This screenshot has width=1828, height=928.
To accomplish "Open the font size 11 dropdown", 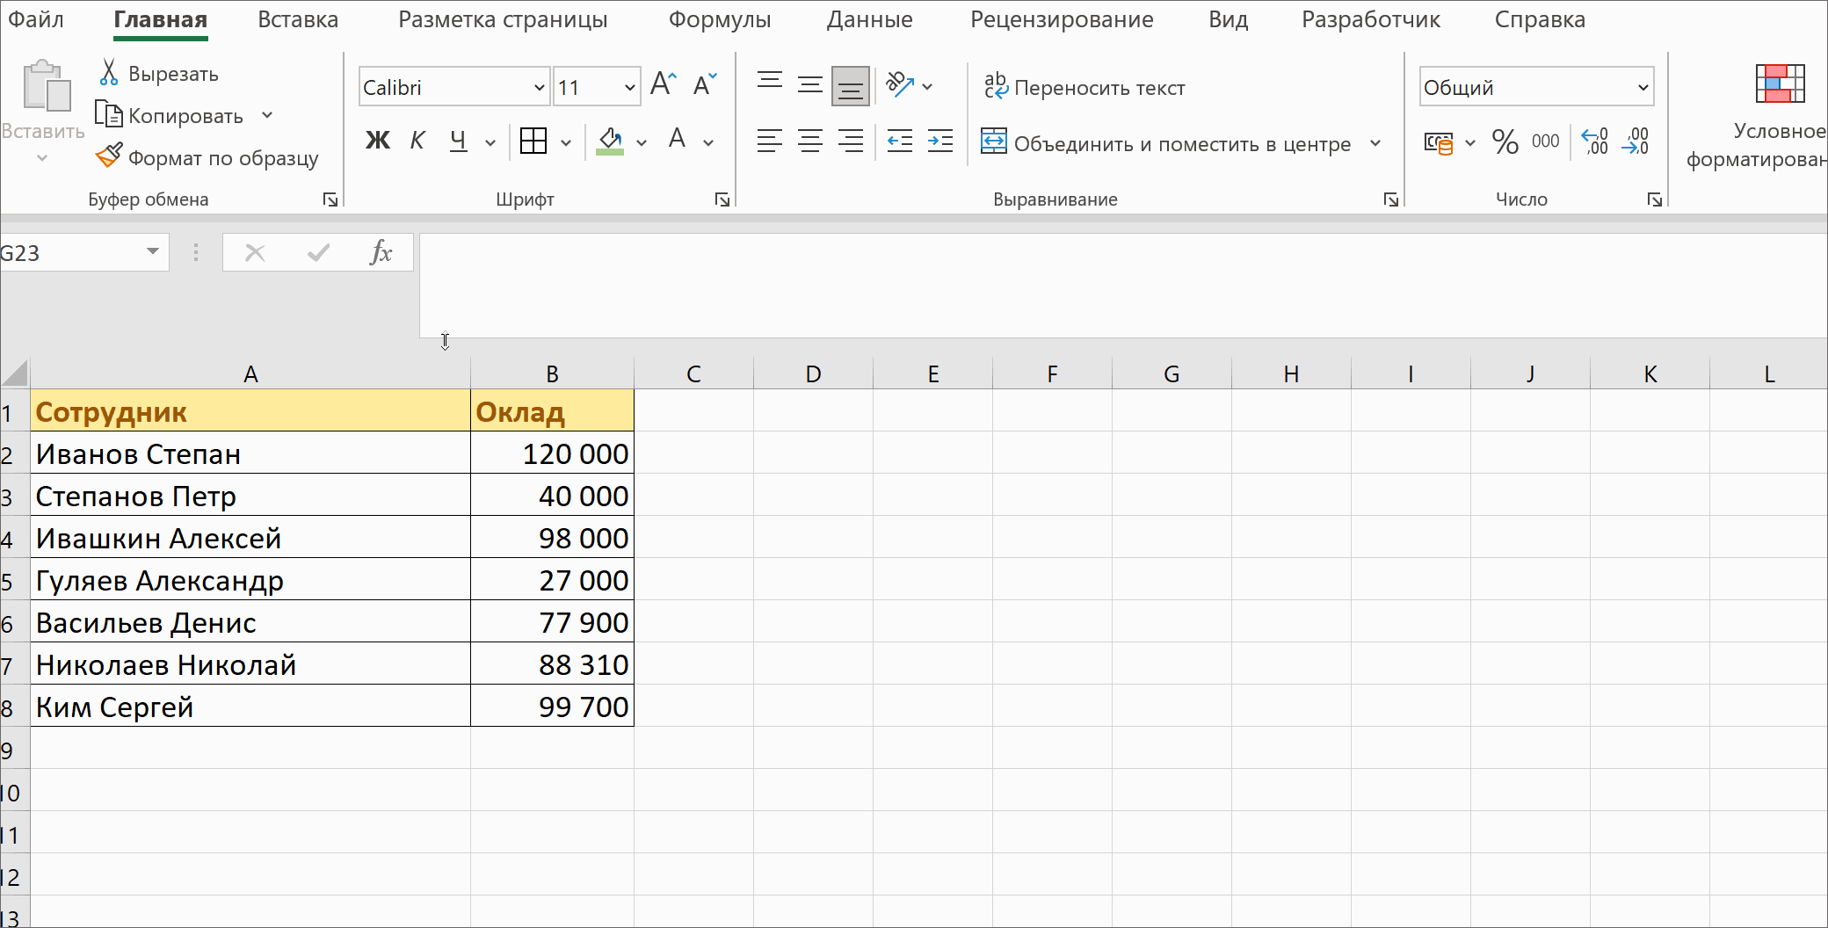I will [x=629, y=87].
